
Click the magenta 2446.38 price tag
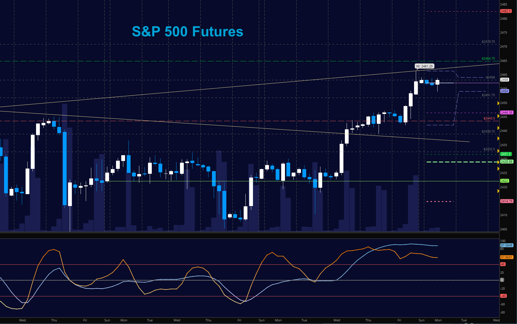507,112
